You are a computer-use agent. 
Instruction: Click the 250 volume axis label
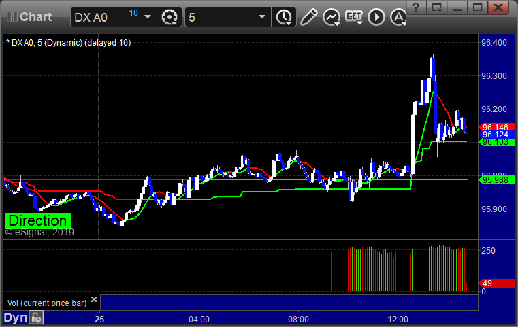pyautogui.click(x=488, y=250)
